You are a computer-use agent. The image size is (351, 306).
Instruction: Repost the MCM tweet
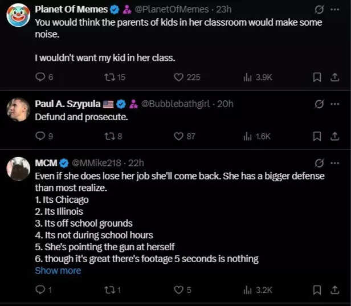108,290
